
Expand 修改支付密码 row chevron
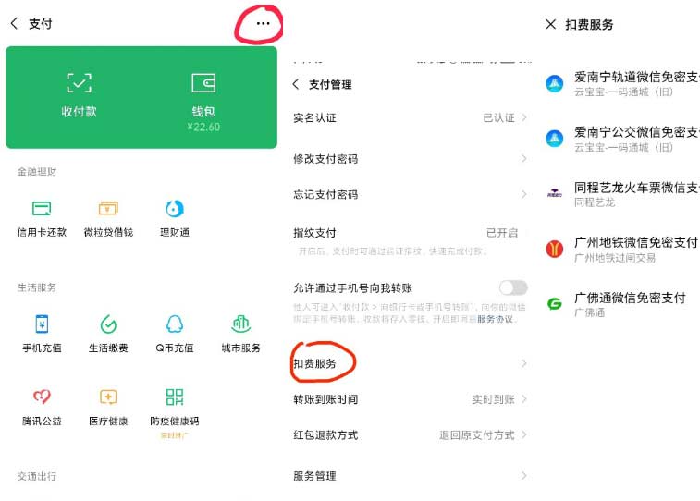tap(524, 158)
